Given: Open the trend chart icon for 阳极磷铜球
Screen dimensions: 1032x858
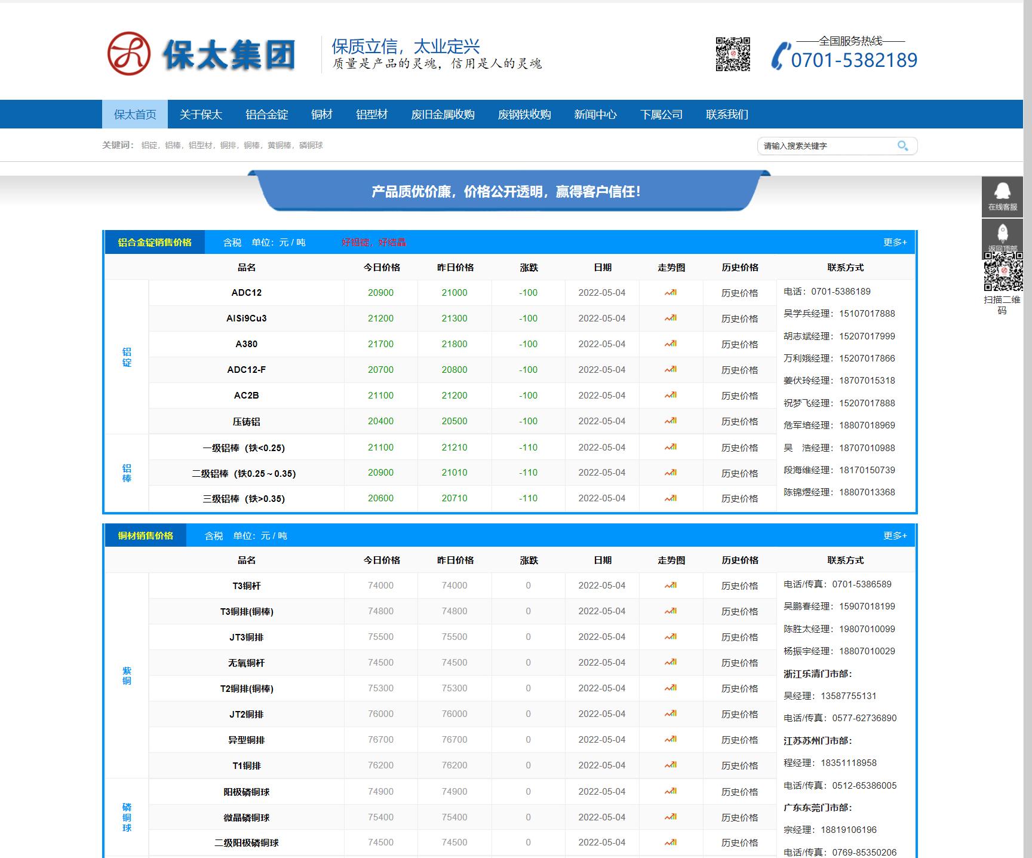Looking at the screenshot, I should pyautogui.click(x=671, y=791).
